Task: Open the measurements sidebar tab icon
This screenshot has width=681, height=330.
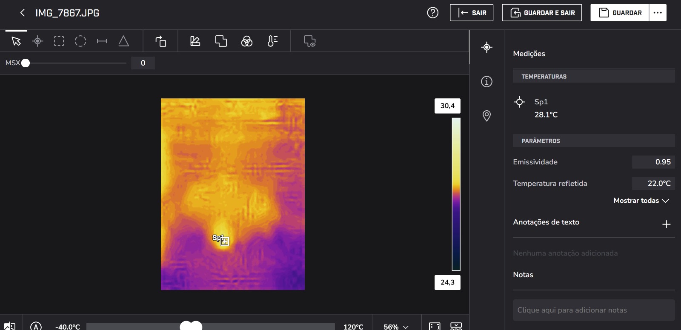Action: click(487, 47)
